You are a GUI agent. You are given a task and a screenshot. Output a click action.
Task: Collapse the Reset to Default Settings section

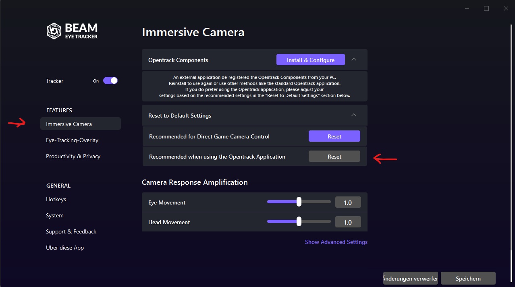pyautogui.click(x=354, y=115)
